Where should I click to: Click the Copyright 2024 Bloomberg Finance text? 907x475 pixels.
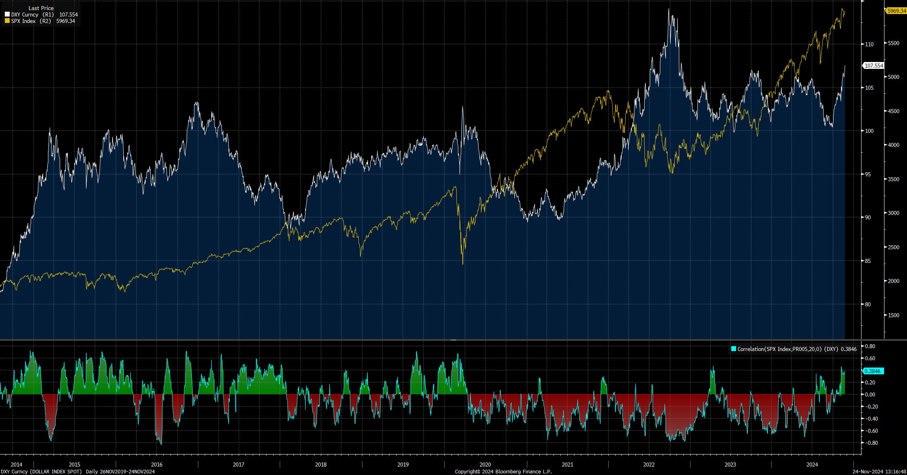[503, 471]
